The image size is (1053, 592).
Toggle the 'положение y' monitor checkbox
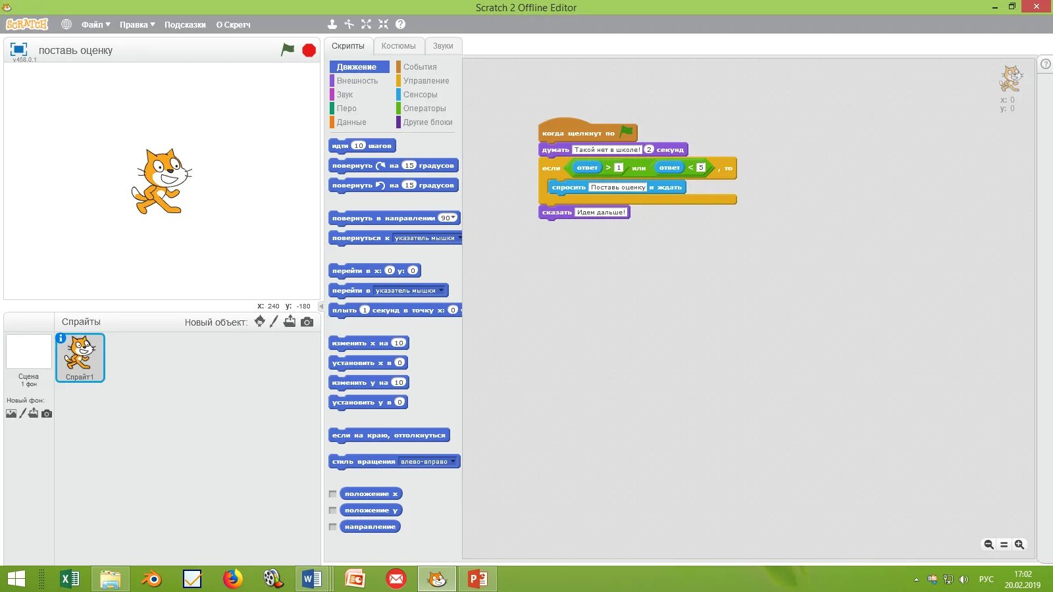pyautogui.click(x=332, y=510)
